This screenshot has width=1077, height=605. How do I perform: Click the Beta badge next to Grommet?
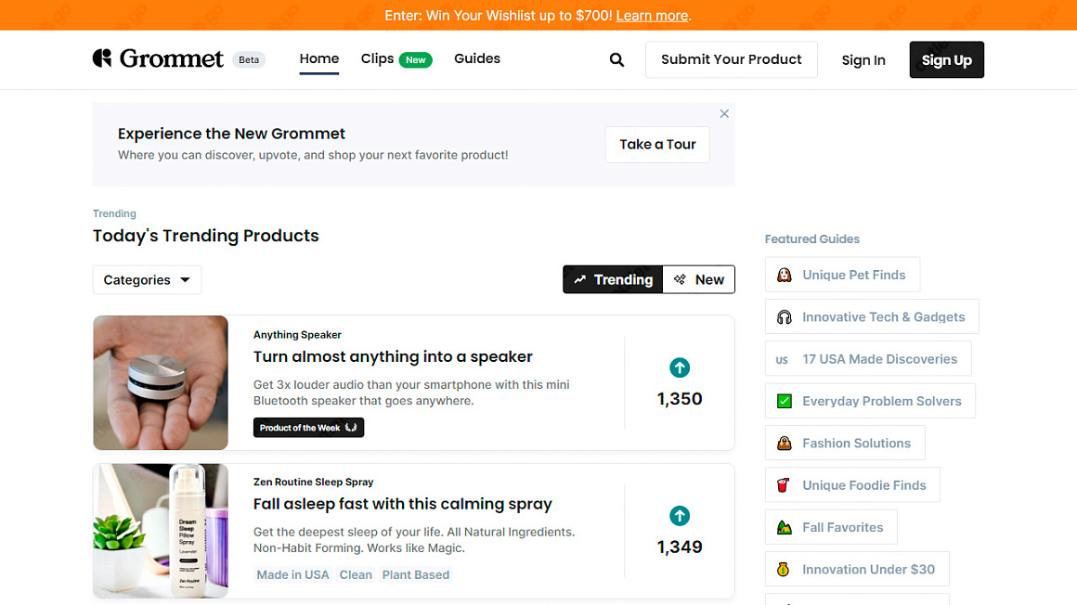click(249, 59)
